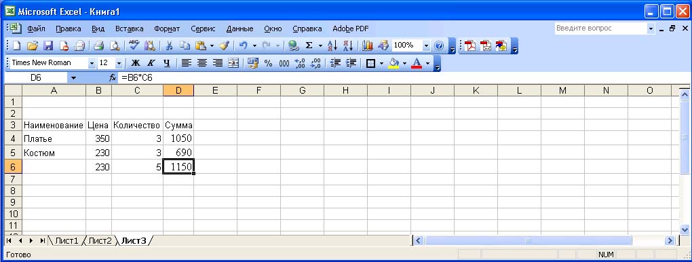692x262 pixels.
Task: Convert to PDF and email icon
Action: (486, 45)
